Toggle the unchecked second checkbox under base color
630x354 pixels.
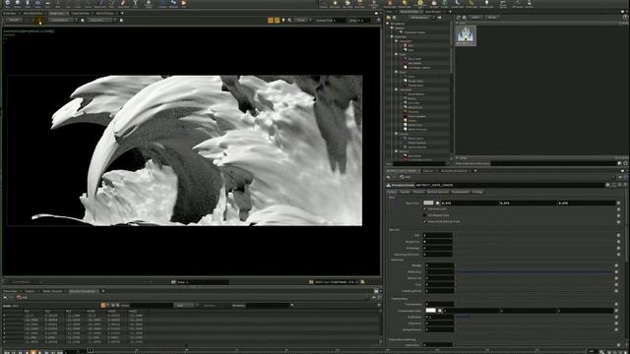coord(425,215)
